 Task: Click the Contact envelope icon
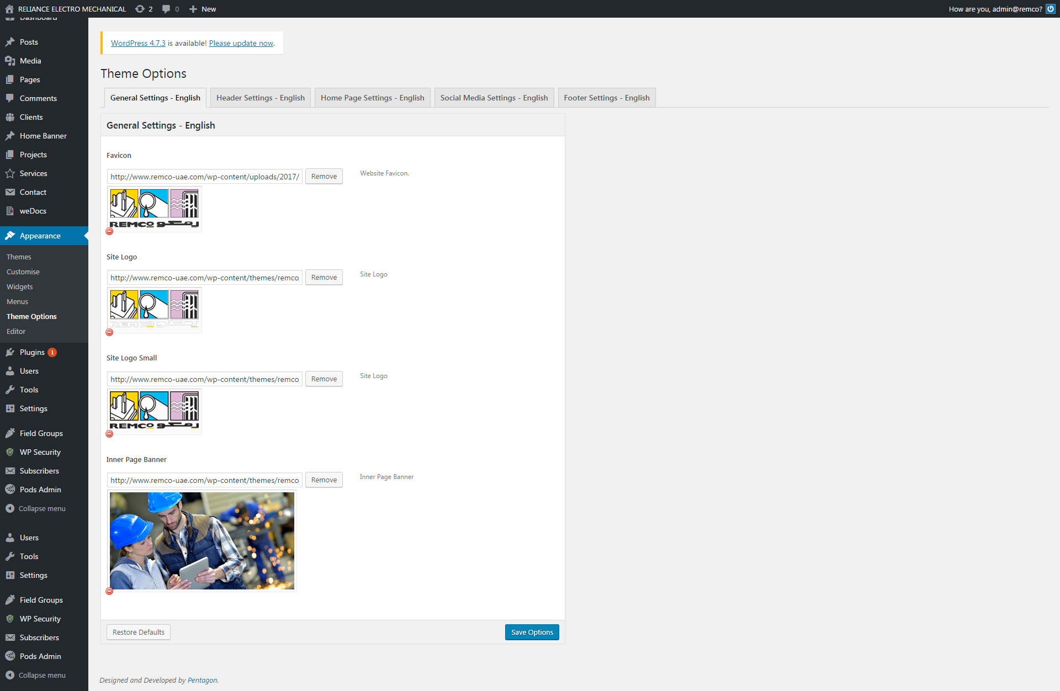(10, 192)
